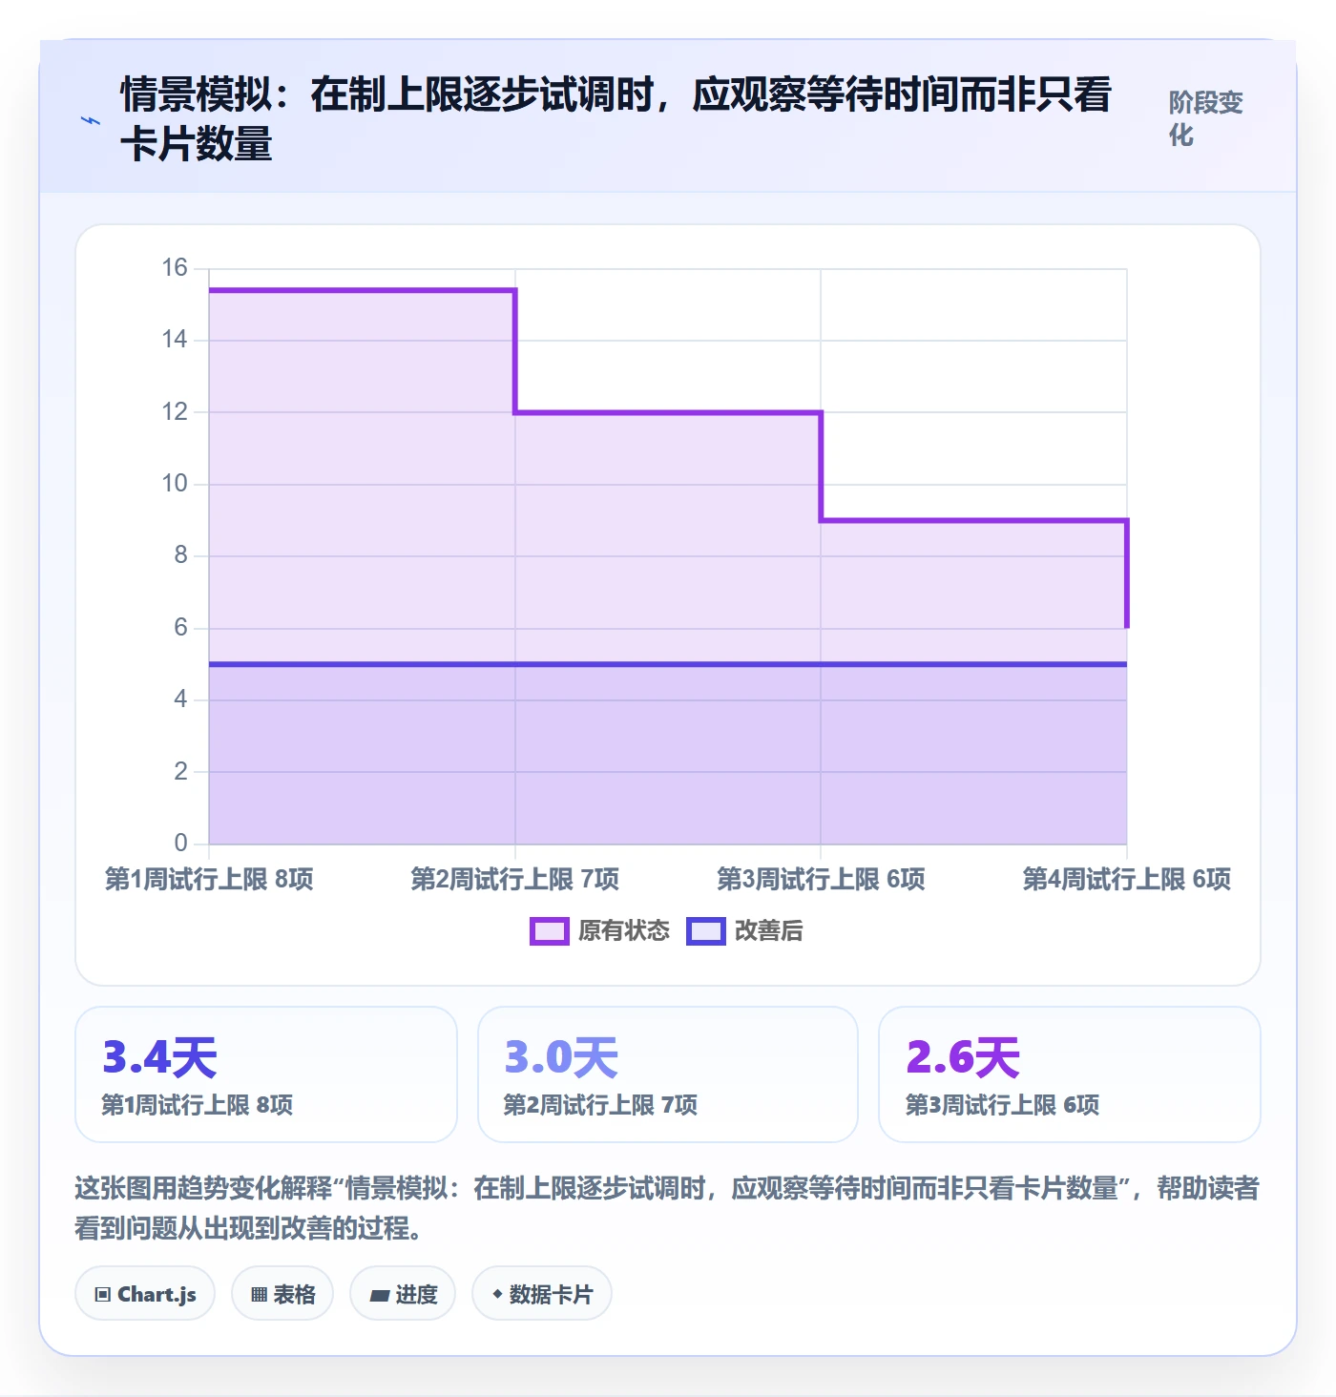The height and width of the screenshot is (1397, 1336).
Task: Click the diamond icon in 数据卡片 tag
Action: point(497,1294)
